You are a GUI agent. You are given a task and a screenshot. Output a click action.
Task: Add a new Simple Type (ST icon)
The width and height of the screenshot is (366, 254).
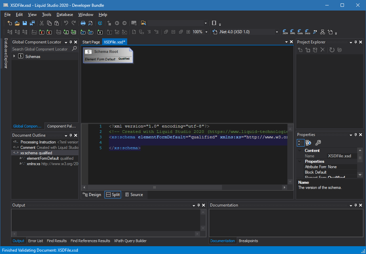[x=91, y=32]
